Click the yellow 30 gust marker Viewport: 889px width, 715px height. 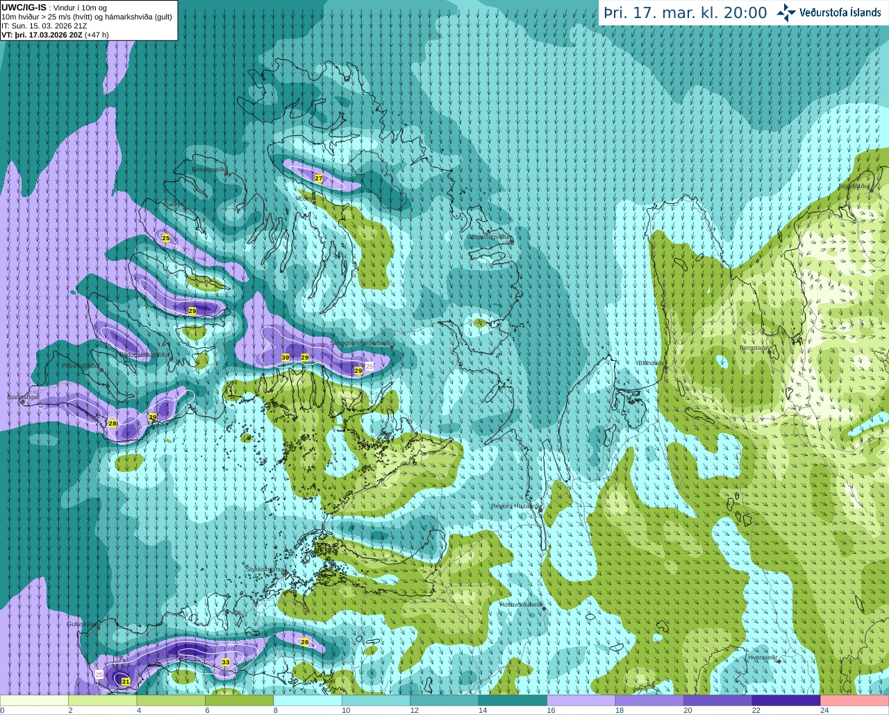tap(285, 357)
